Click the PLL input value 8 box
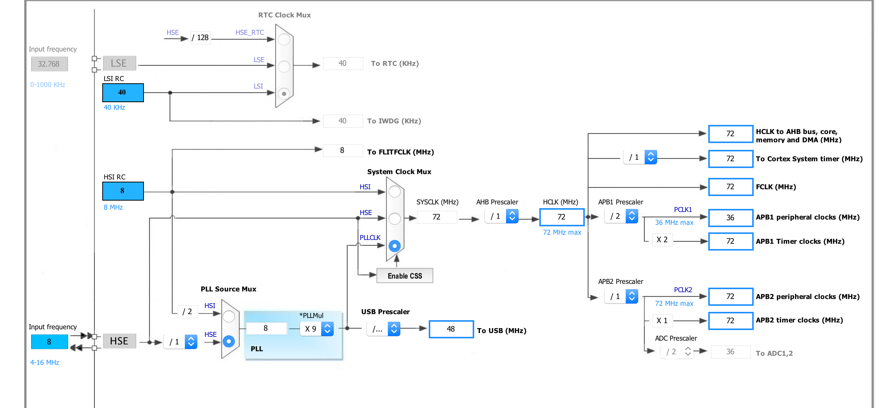 pyautogui.click(x=266, y=328)
